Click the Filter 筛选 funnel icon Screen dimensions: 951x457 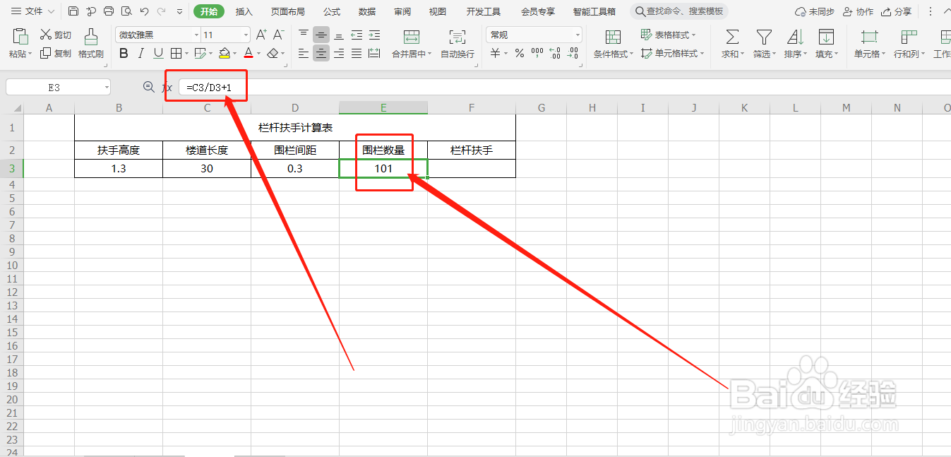(x=764, y=37)
